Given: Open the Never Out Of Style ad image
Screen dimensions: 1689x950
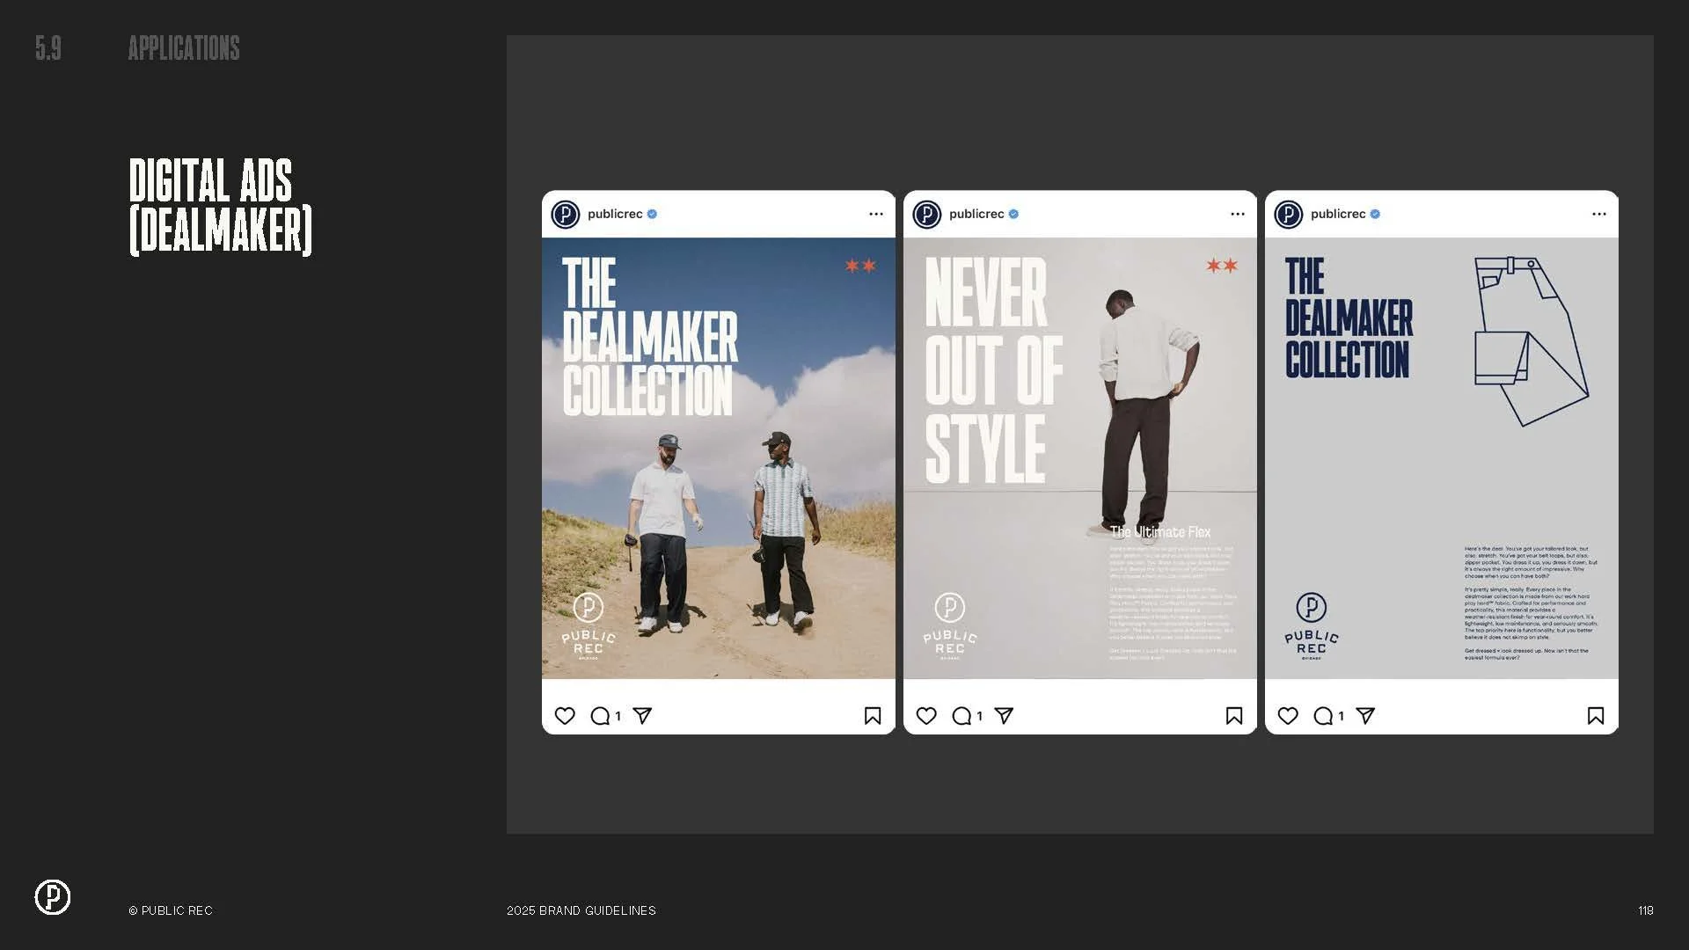Looking at the screenshot, I should point(1080,458).
